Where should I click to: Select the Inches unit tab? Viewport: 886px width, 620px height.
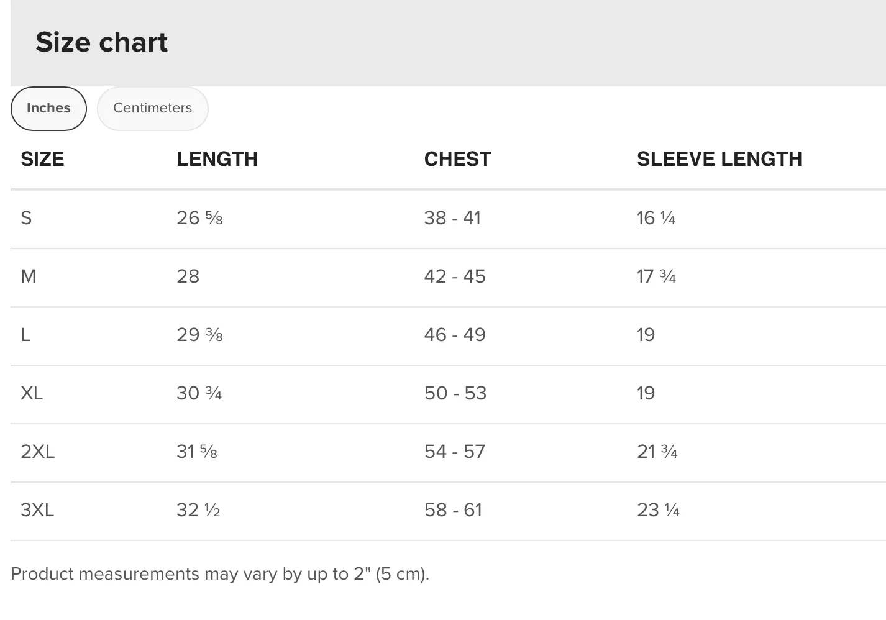pos(48,108)
